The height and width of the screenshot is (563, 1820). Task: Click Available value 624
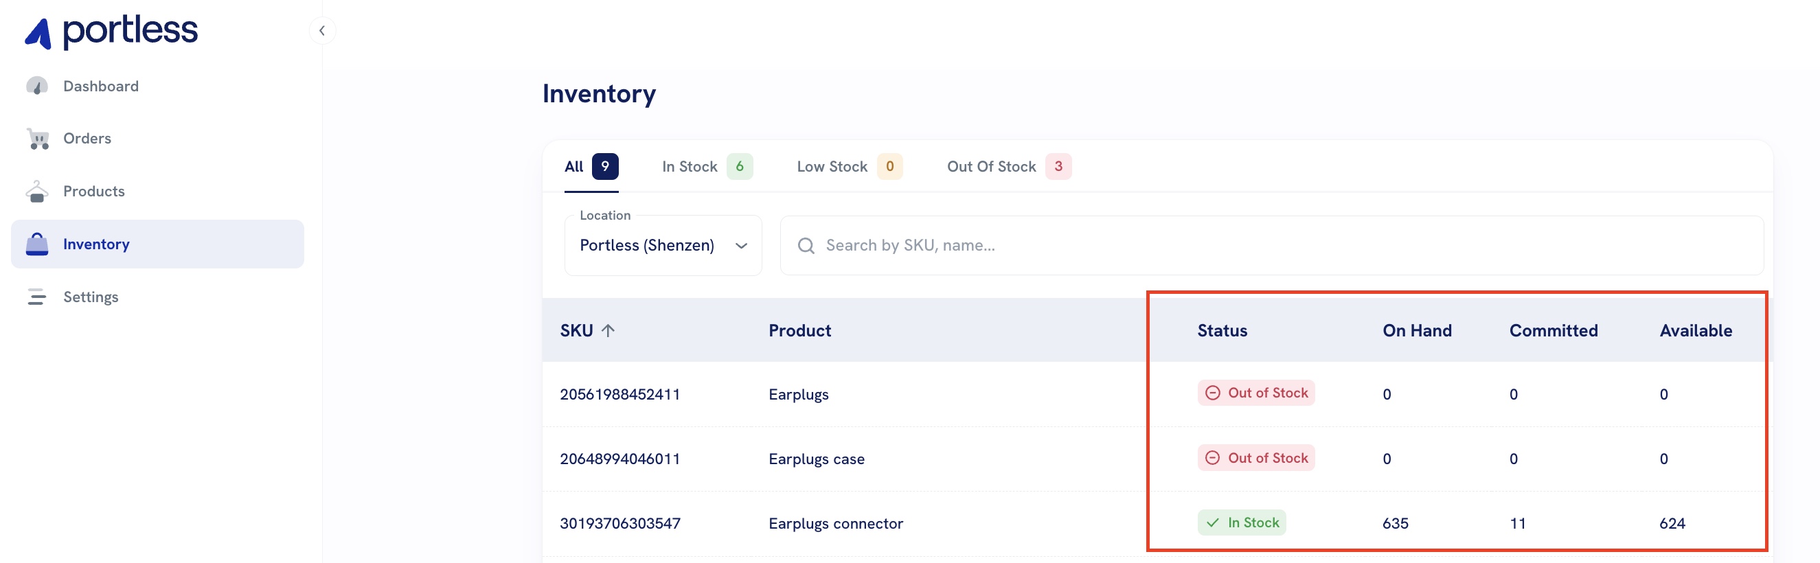[x=1672, y=523]
